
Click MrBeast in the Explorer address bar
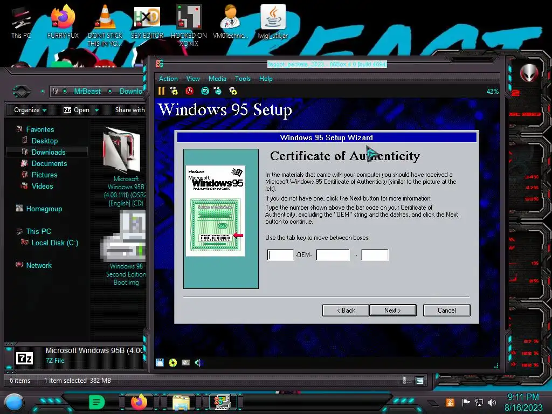click(87, 91)
